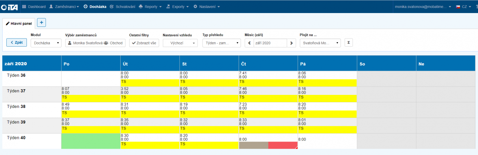Screen dimensions: 478x155
Task: Open the Reporty menu
Action: [150, 7]
